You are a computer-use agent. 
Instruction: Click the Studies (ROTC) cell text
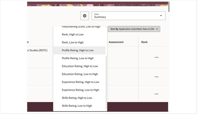(38, 51)
